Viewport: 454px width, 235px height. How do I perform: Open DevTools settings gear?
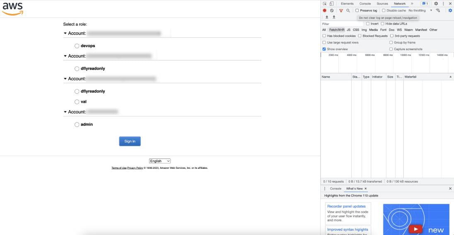(436, 3)
